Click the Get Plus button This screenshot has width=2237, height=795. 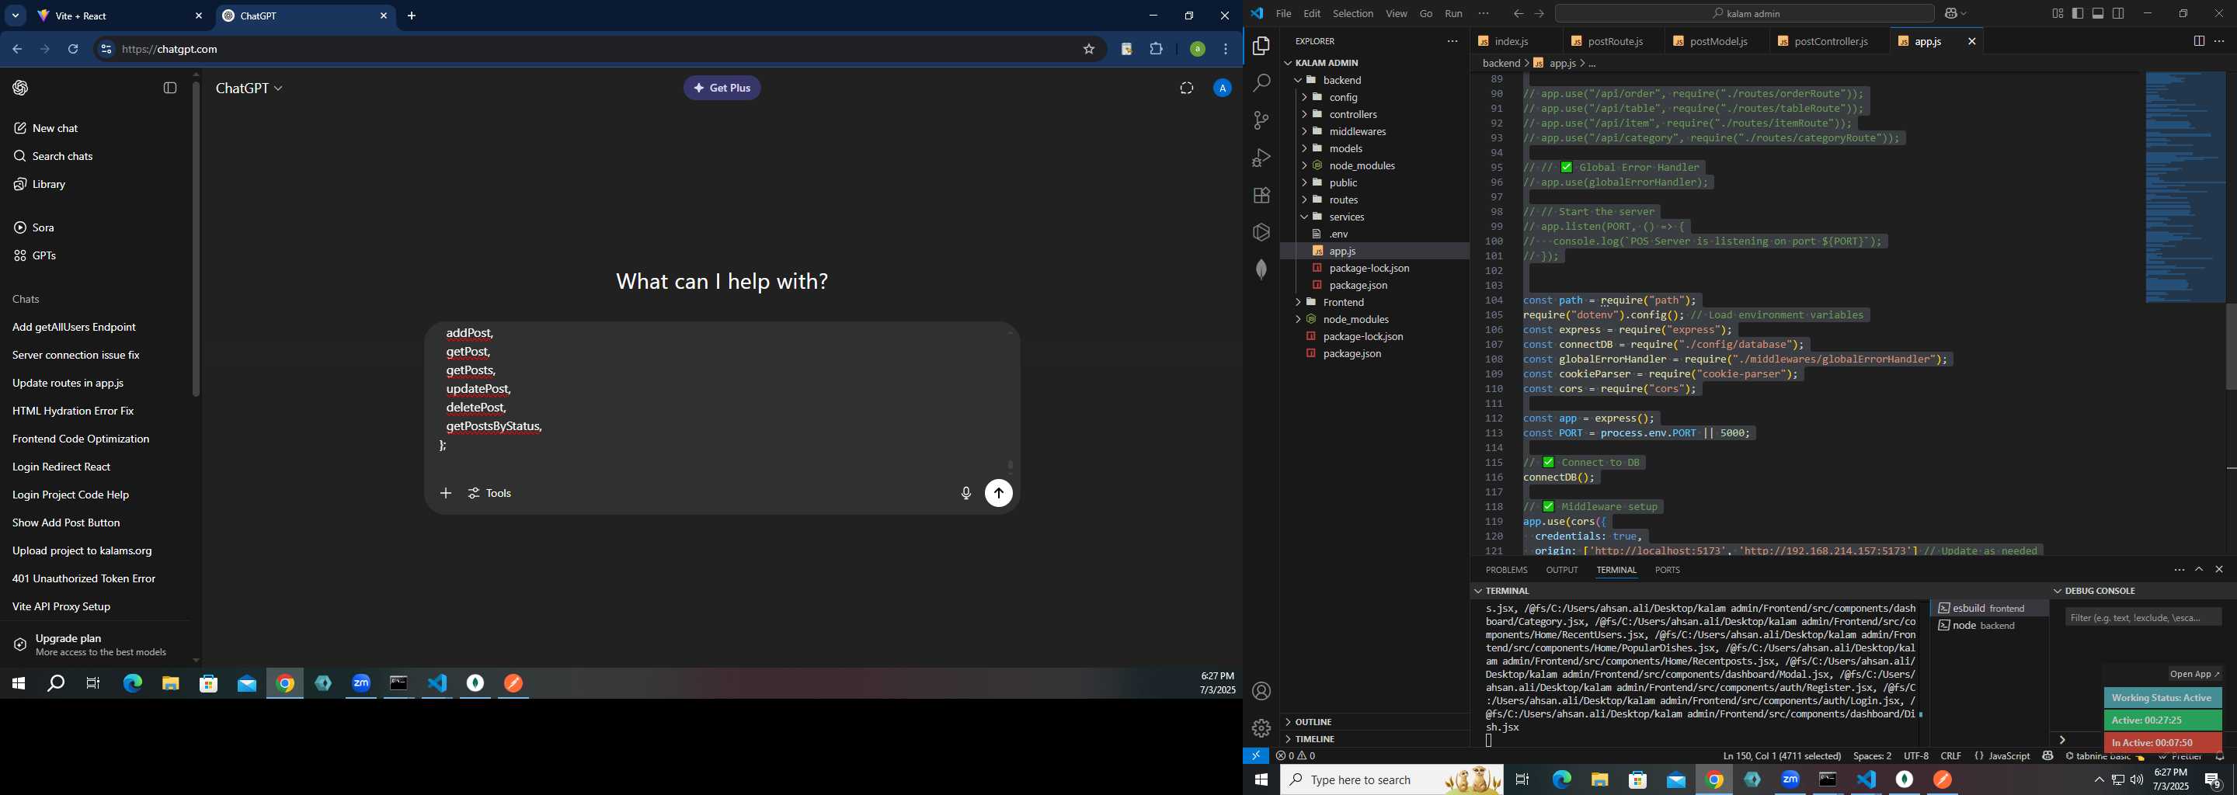tap(722, 88)
